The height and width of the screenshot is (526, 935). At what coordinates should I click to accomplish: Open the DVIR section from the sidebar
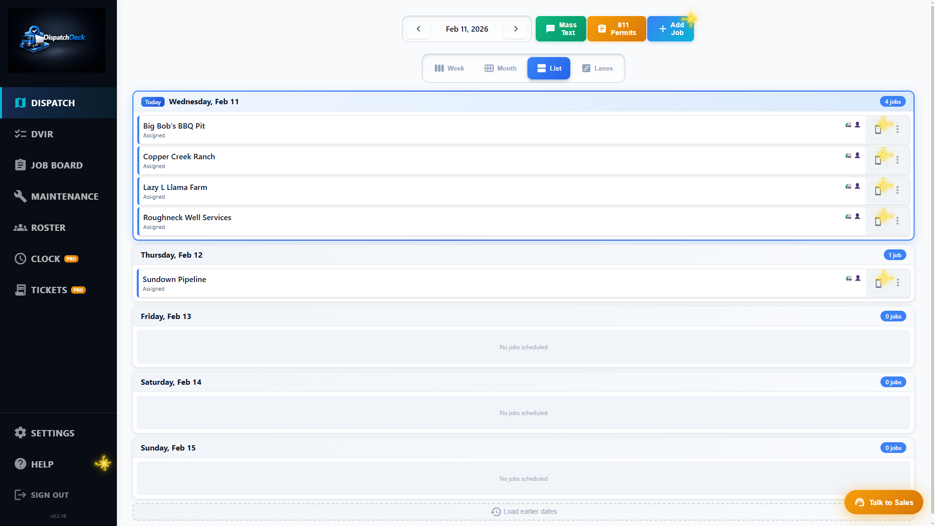44,134
